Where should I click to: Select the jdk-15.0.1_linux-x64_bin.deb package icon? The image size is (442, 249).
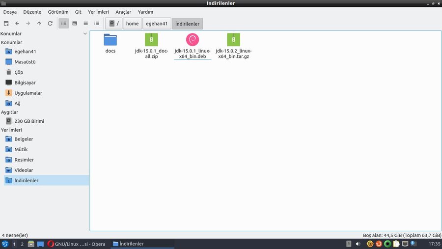193,39
